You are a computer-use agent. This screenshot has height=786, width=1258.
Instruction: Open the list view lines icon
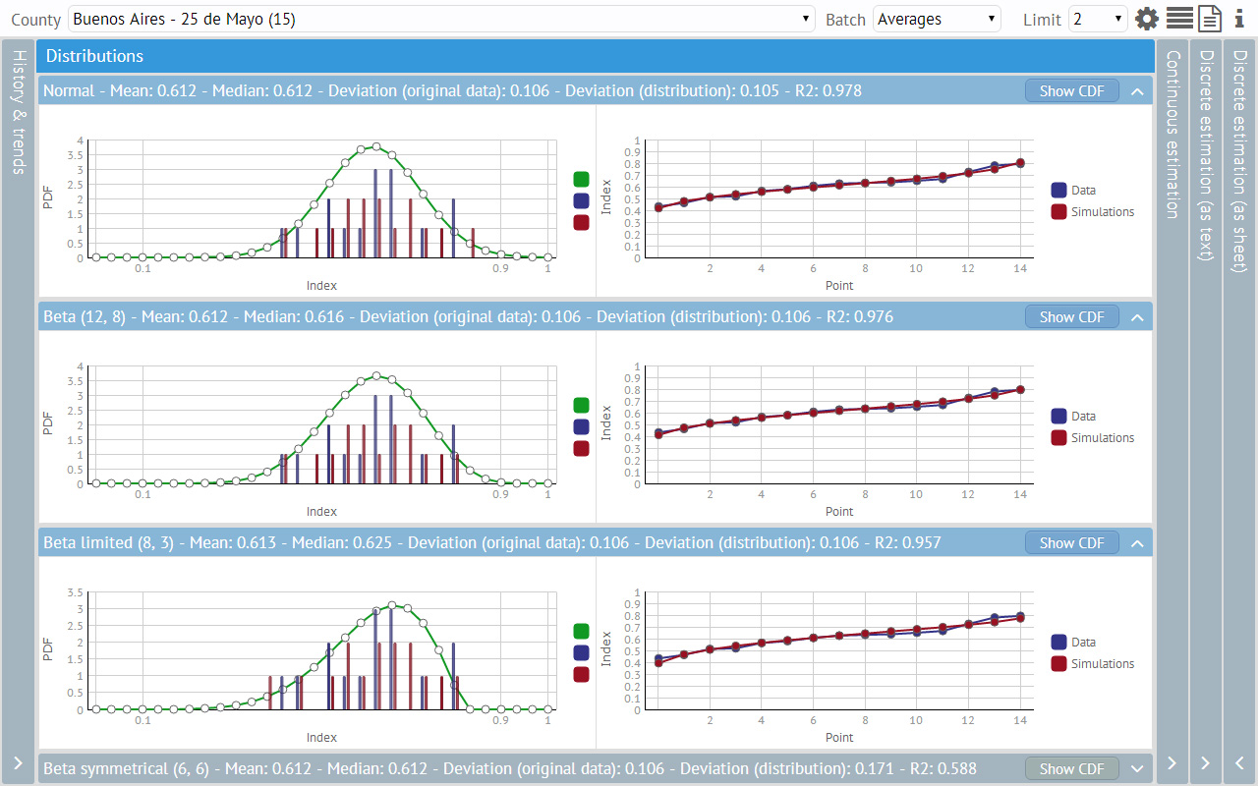point(1179,19)
